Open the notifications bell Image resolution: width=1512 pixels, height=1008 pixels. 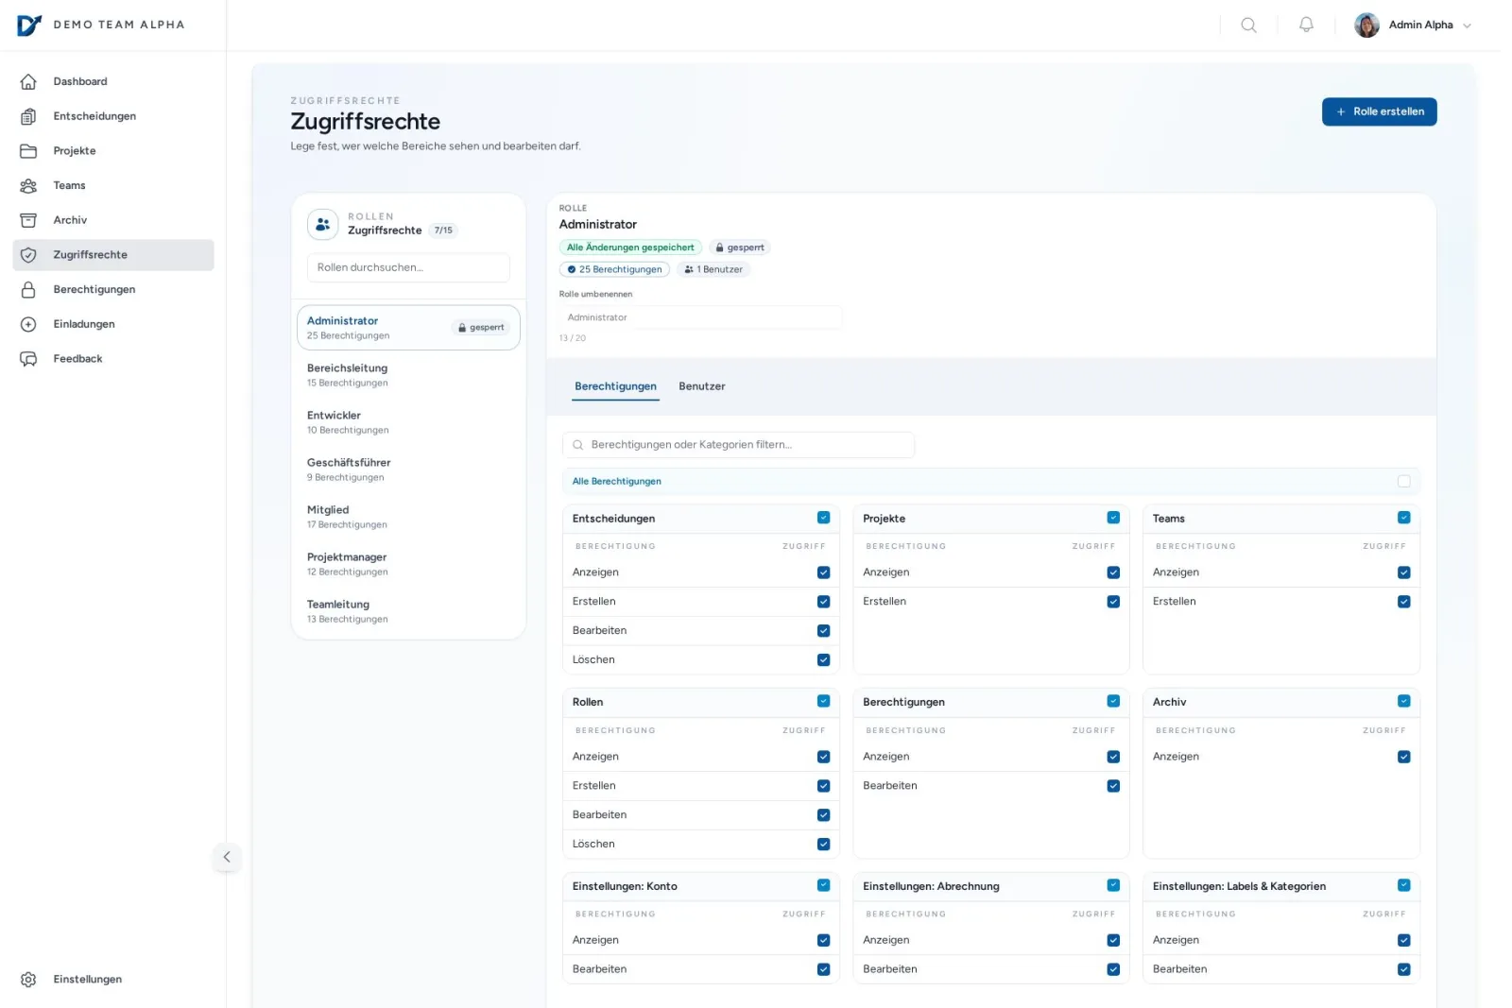tap(1306, 26)
